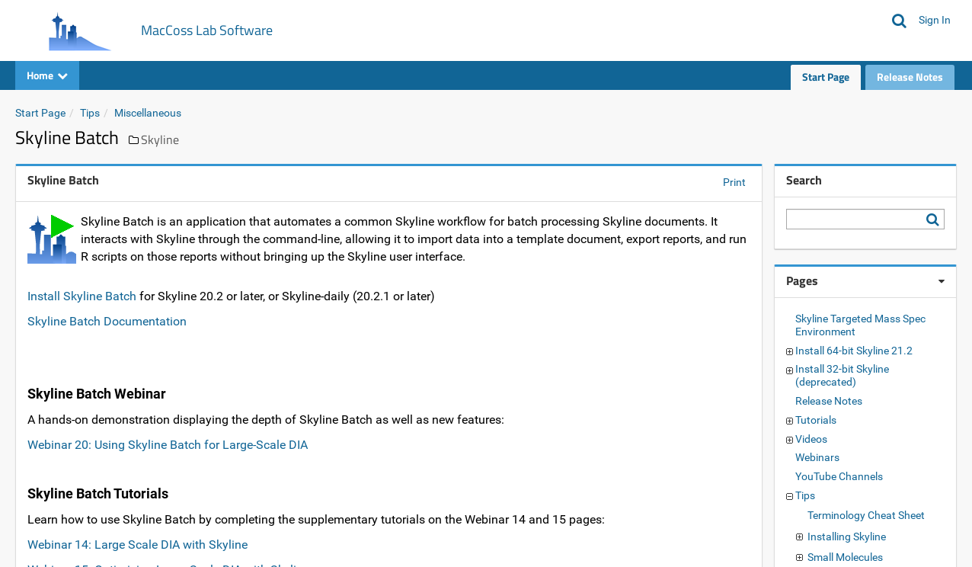Click the Skyline logo in the header
This screenshot has width=972, height=567.
[80, 31]
